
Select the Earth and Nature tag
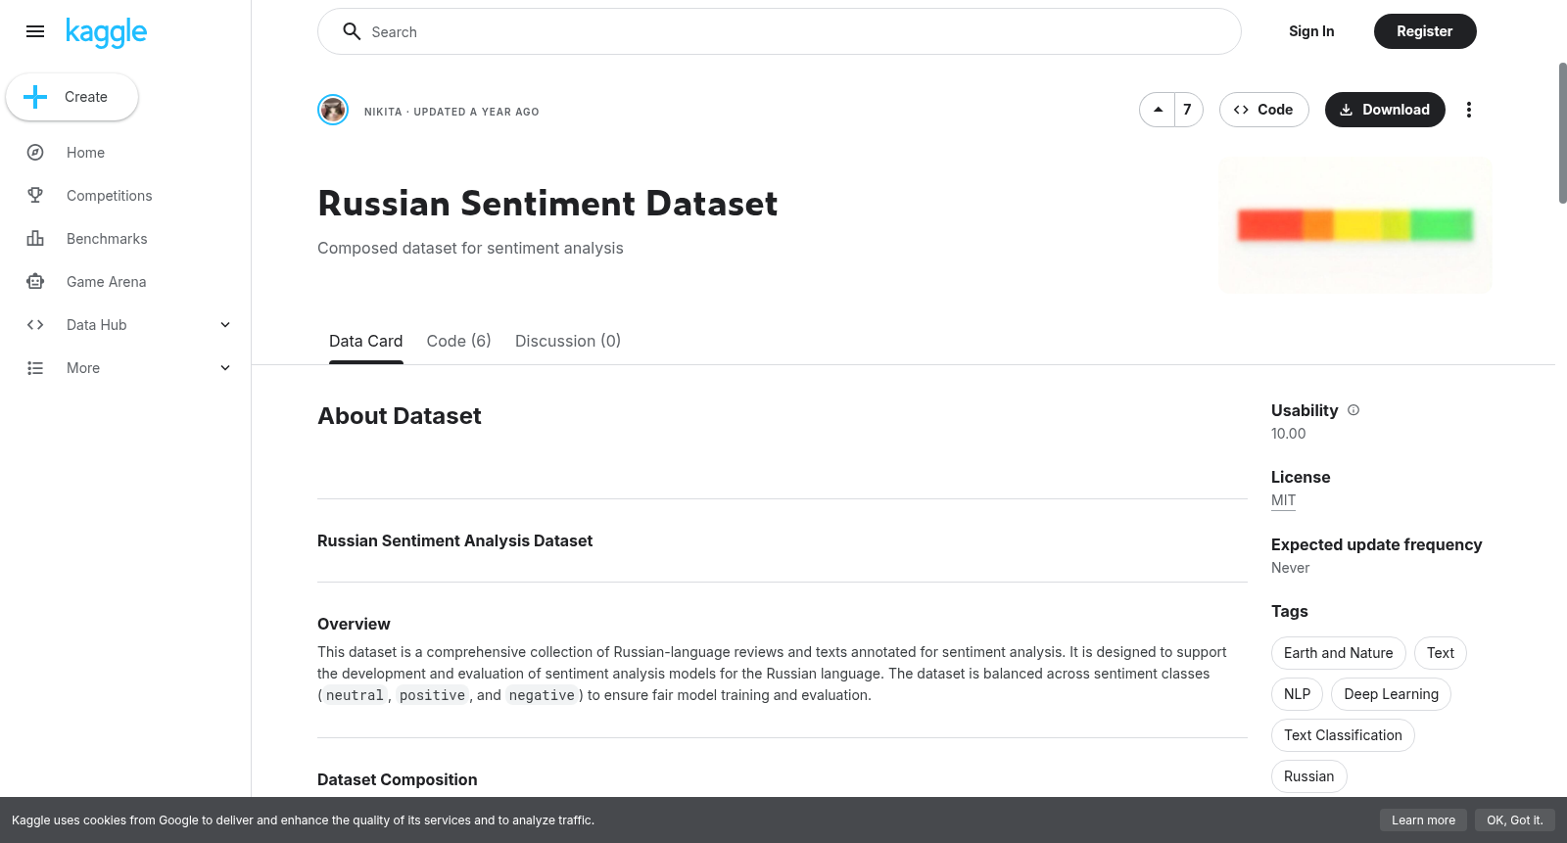point(1338,653)
